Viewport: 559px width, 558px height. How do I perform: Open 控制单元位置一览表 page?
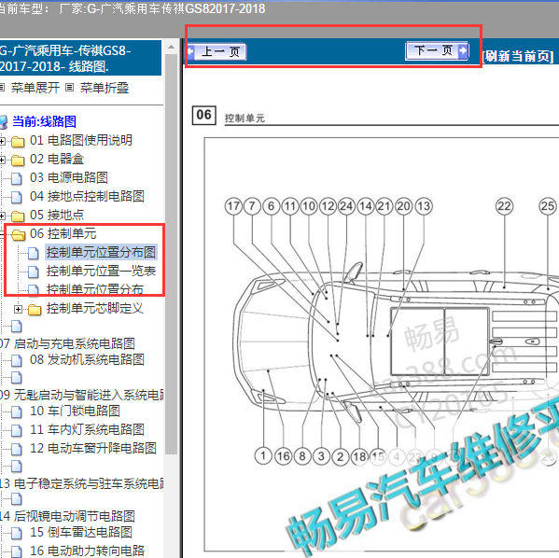coord(101,271)
